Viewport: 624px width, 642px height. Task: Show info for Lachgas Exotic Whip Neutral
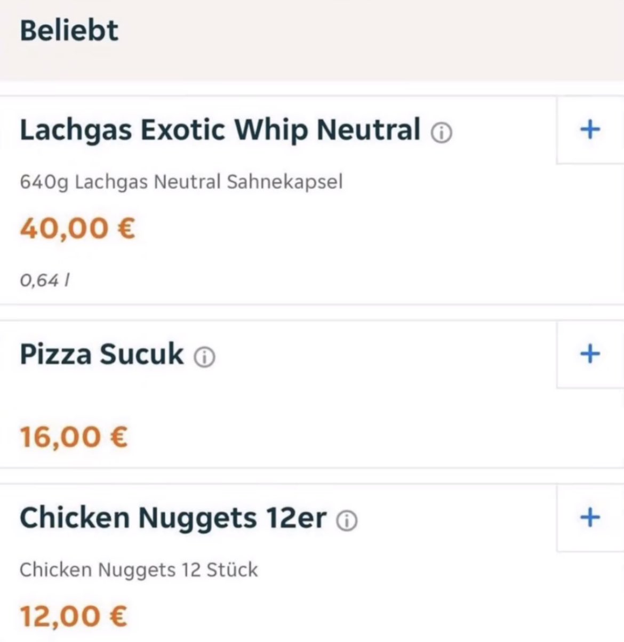pos(442,132)
